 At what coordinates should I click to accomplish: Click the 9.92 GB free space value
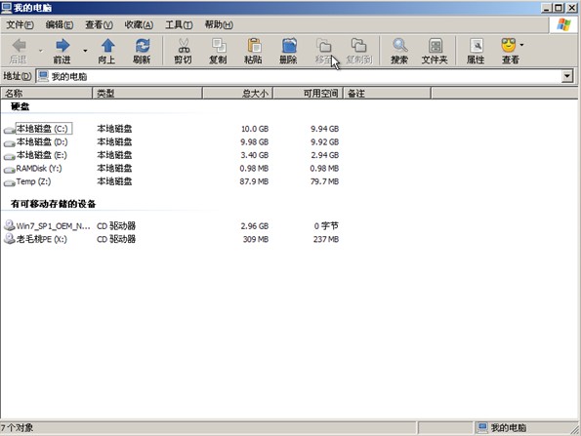click(324, 142)
